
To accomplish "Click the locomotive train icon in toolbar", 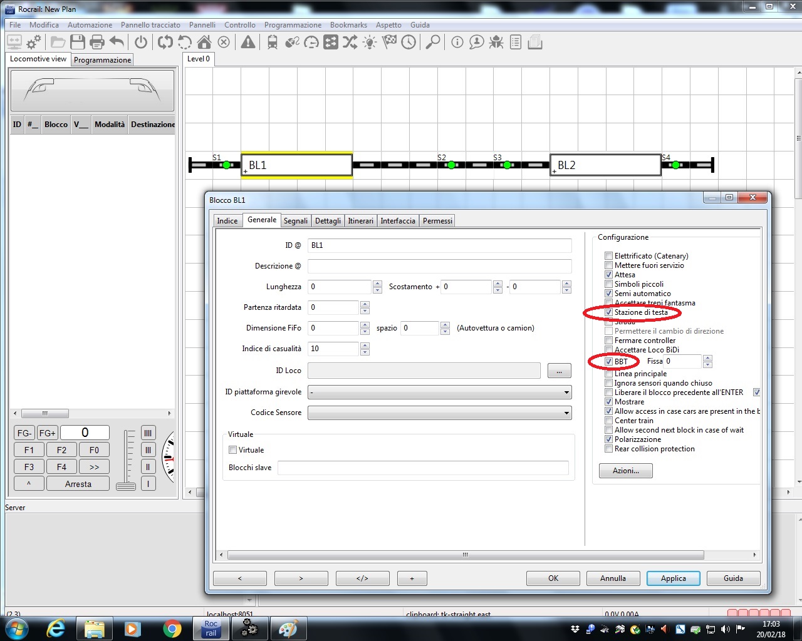I will [x=273, y=43].
